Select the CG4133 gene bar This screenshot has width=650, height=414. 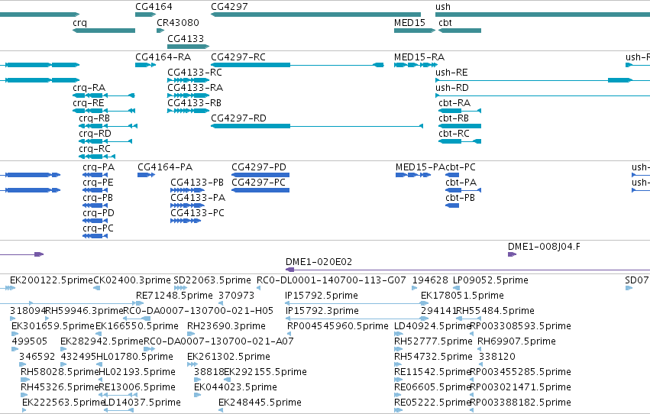coord(188,47)
